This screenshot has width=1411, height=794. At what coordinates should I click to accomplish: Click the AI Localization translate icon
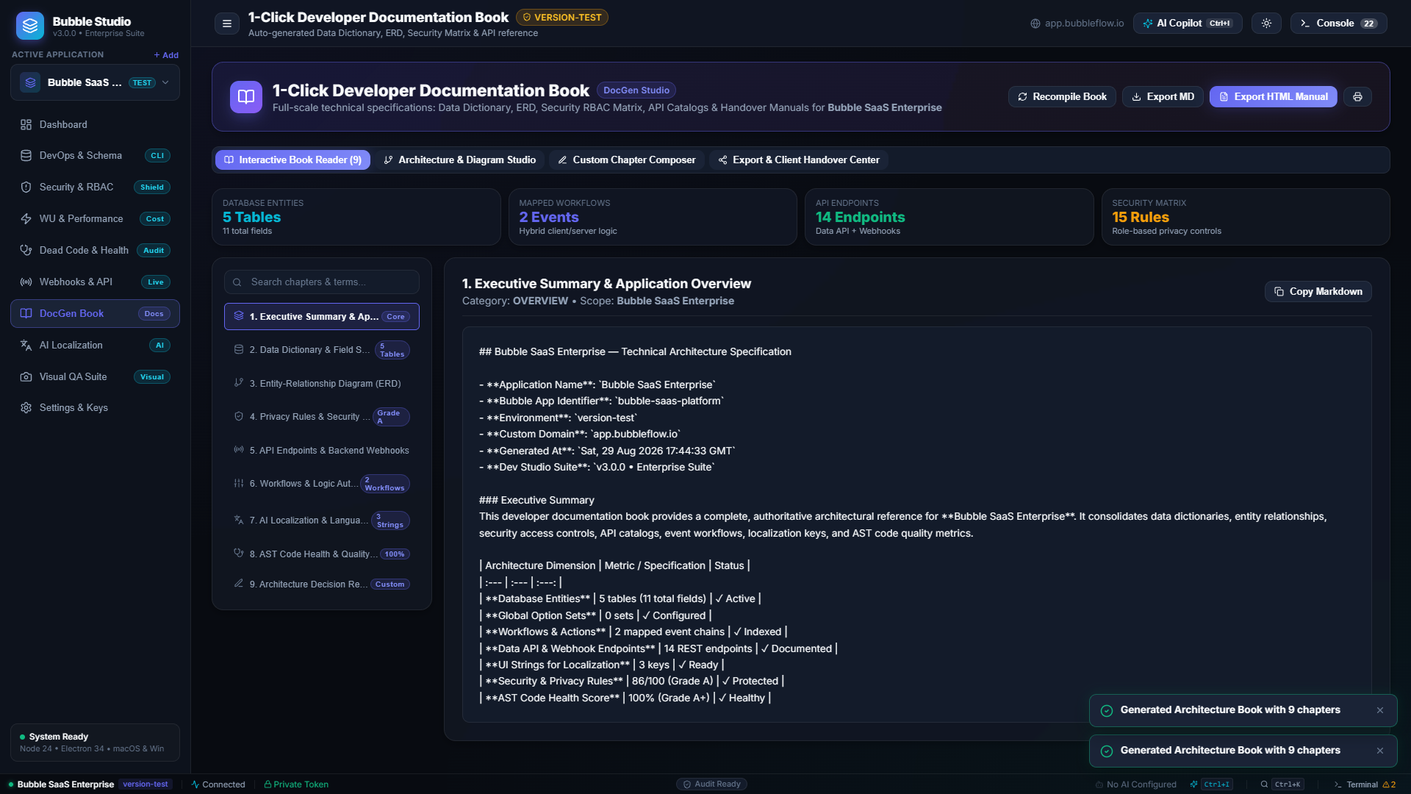26,346
